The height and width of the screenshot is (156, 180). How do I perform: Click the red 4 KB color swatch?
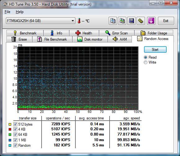click(10, 129)
